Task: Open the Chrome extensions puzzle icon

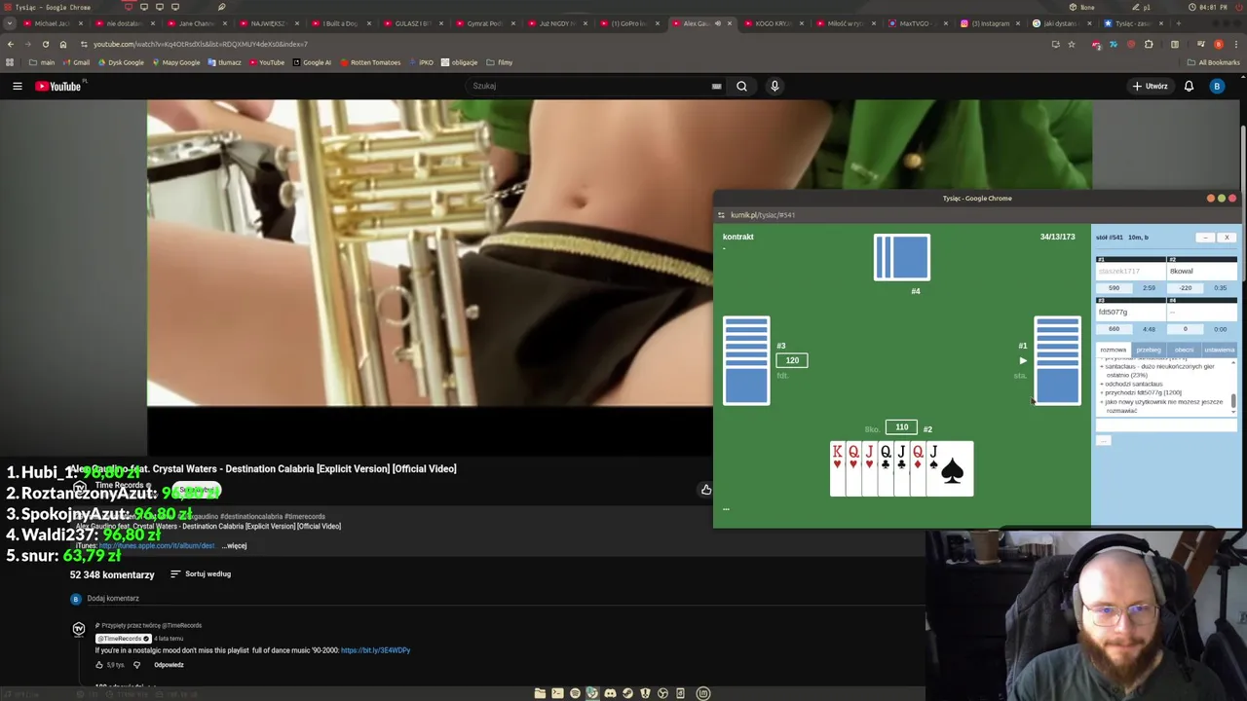Action: coord(1149,44)
